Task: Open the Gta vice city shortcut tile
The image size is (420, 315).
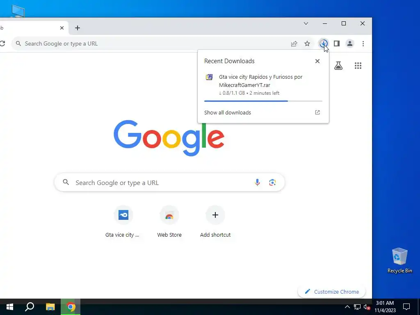Action: [123, 222]
